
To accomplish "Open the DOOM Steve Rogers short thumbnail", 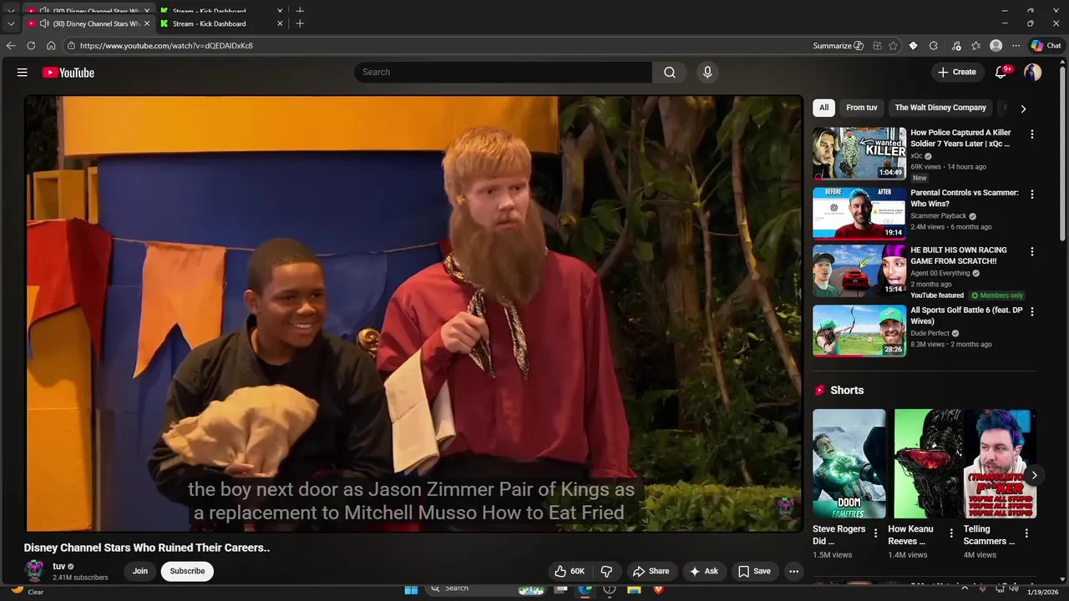I will pyautogui.click(x=849, y=463).
